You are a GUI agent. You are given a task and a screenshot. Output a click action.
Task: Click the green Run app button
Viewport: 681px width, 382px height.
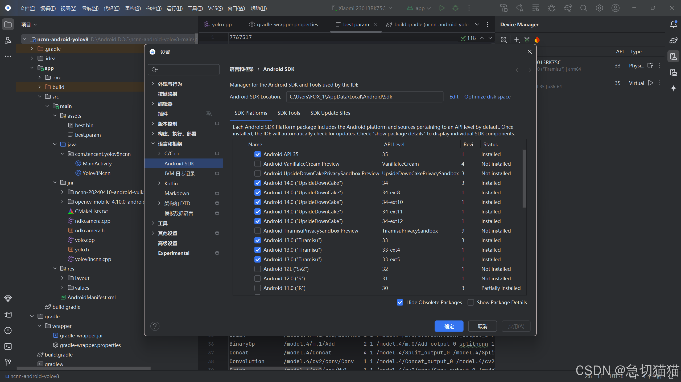point(442,8)
